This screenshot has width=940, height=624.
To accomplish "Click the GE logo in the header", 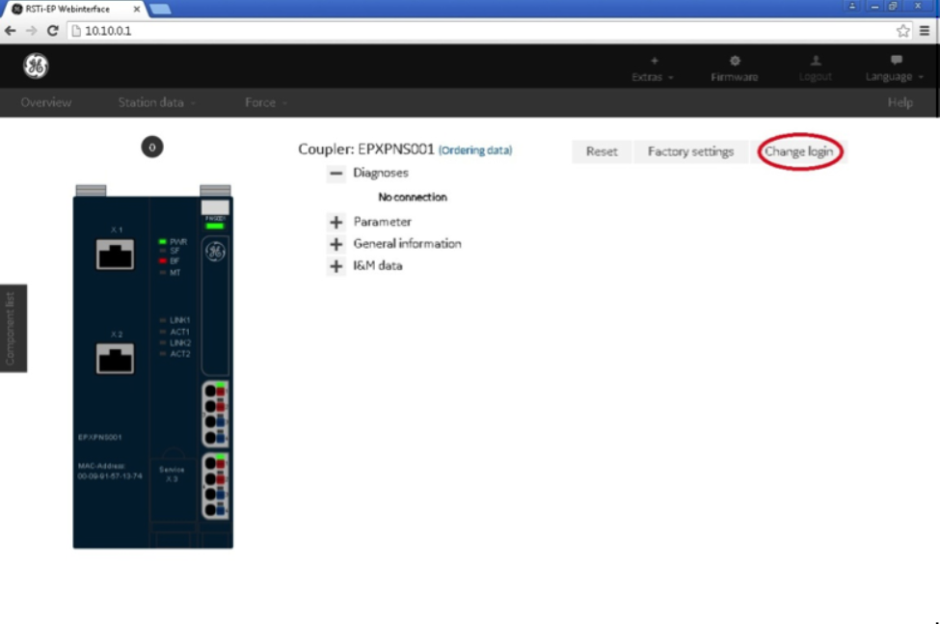I will pyautogui.click(x=36, y=66).
